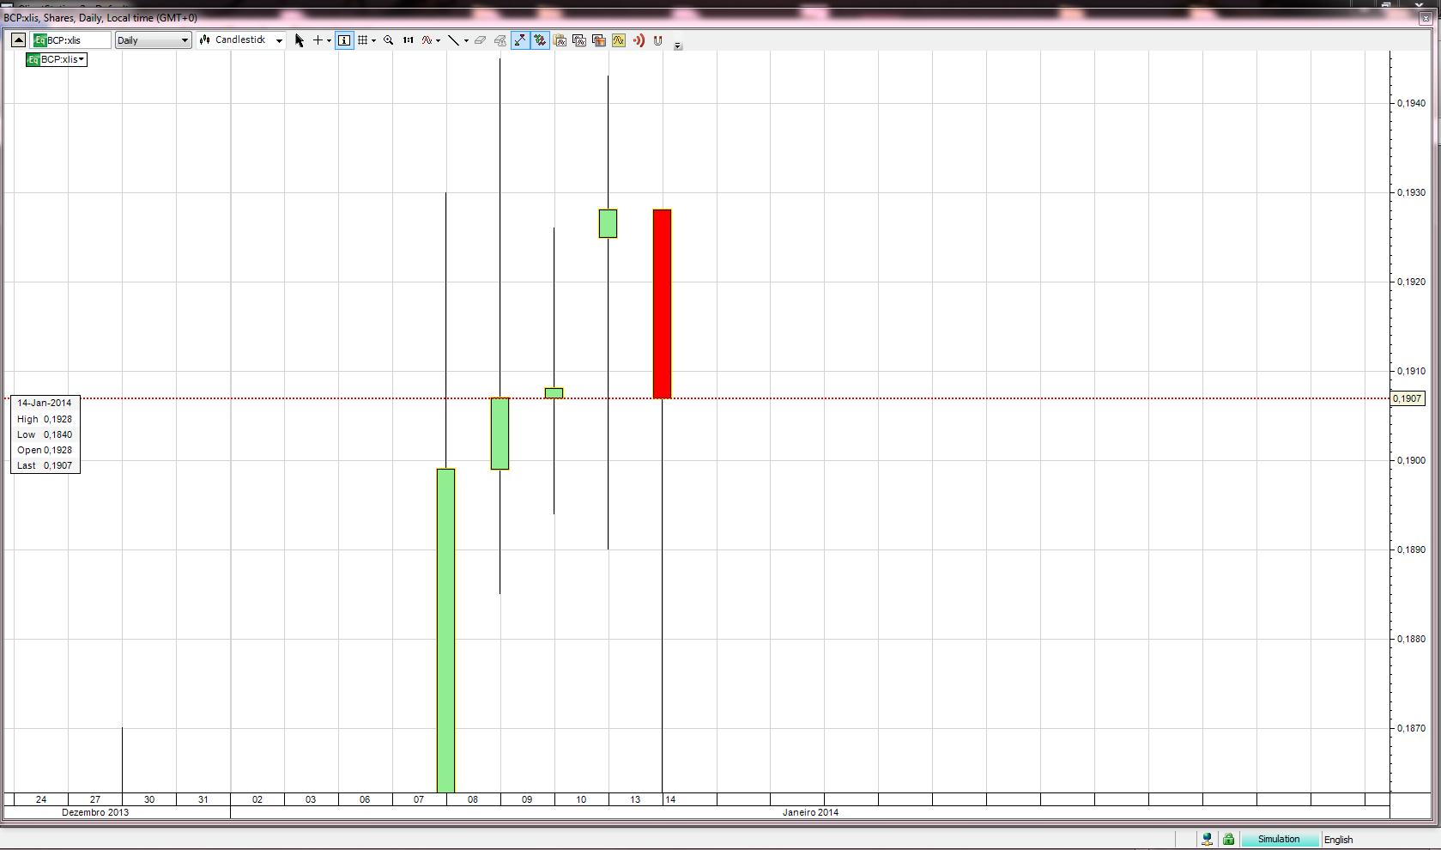Viewport: 1441px width, 850px height.
Task: Expand the crosshair tool options arrow
Action: (x=330, y=40)
